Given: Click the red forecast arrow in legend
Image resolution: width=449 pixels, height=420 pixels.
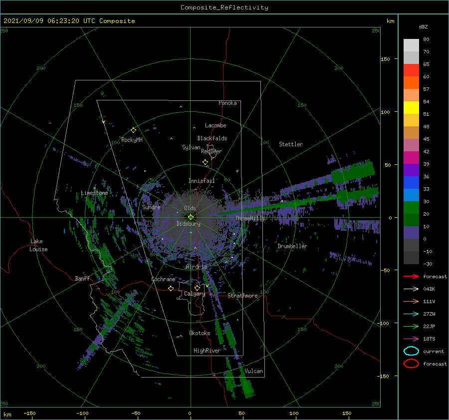Looking at the screenshot, I should click(411, 276).
